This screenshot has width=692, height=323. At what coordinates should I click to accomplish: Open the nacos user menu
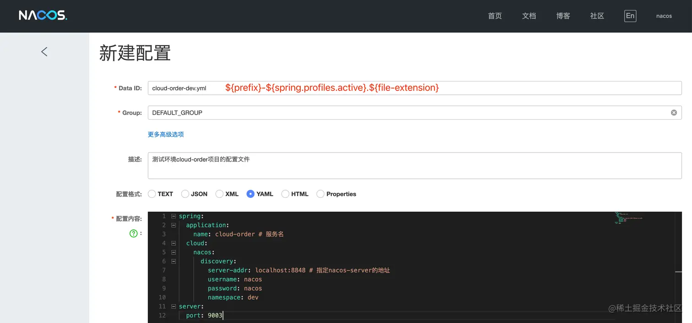[664, 16]
